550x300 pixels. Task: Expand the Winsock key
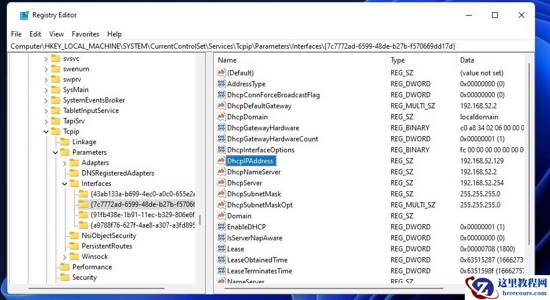[64, 257]
